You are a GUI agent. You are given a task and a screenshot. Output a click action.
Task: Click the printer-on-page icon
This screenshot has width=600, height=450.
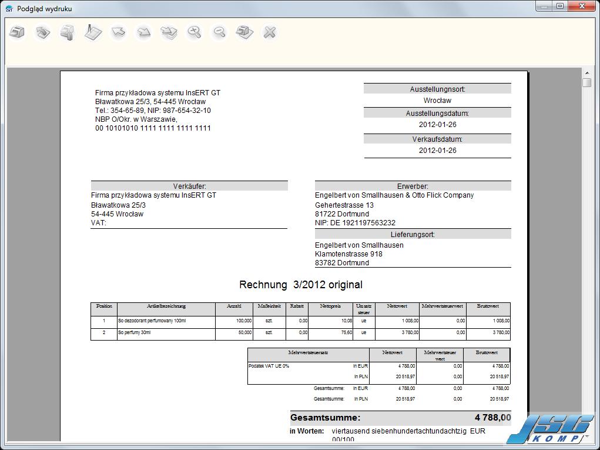tap(244, 32)
